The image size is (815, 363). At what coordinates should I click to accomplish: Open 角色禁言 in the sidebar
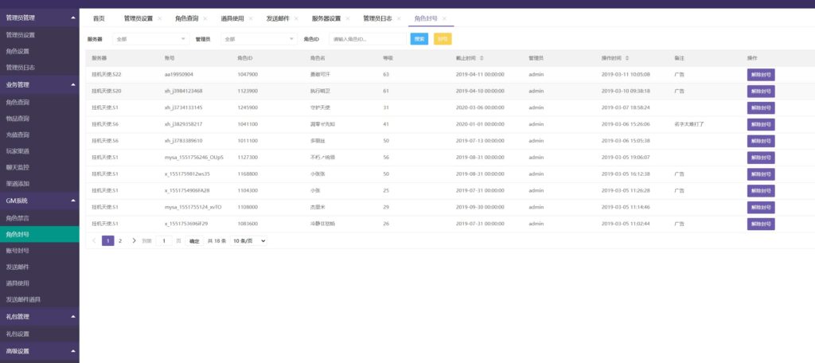(x=18, y=218)
